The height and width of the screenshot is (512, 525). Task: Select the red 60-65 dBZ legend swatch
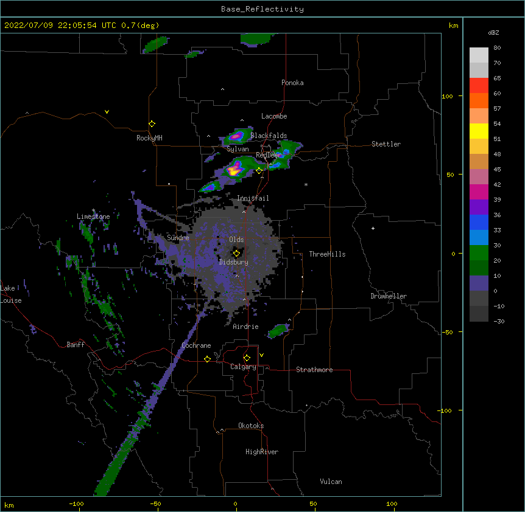[x=479, y=86]
